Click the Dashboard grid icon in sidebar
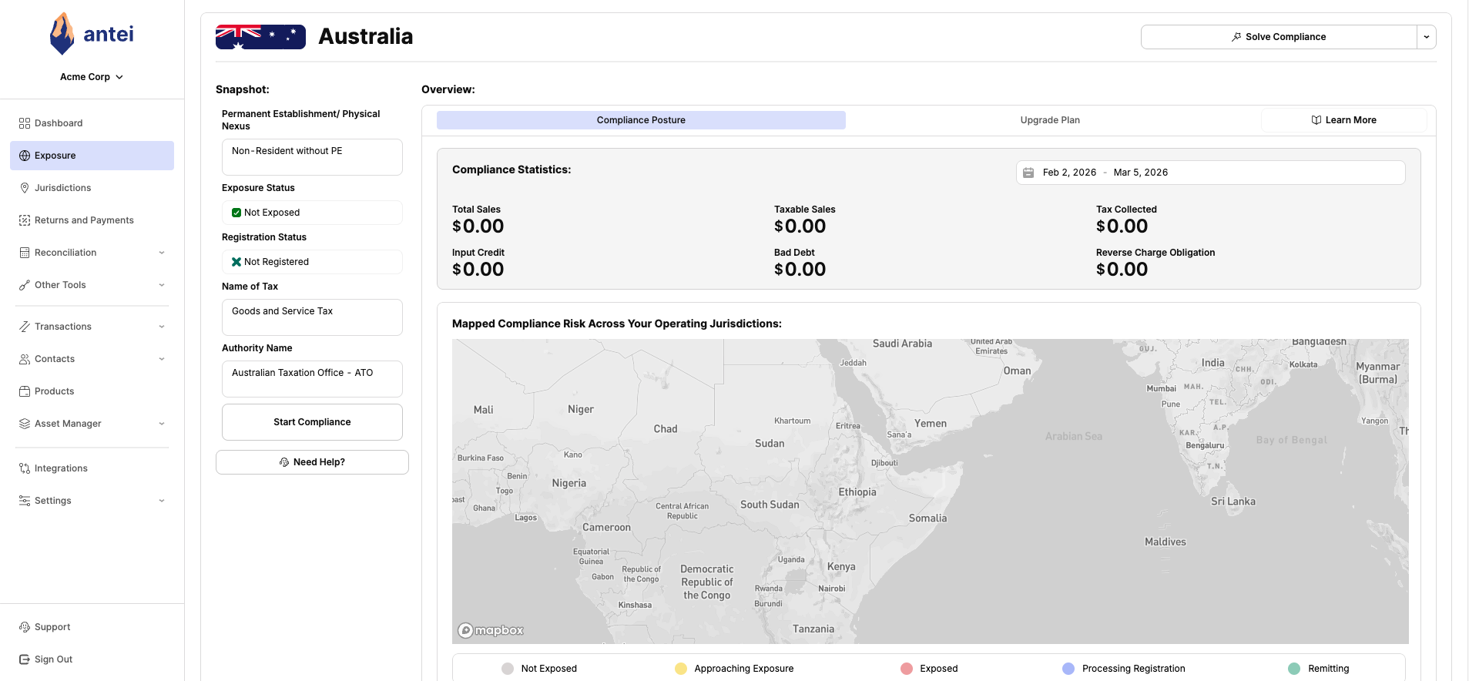This screenshot has width=1469, height=681. tap(25, 123)
